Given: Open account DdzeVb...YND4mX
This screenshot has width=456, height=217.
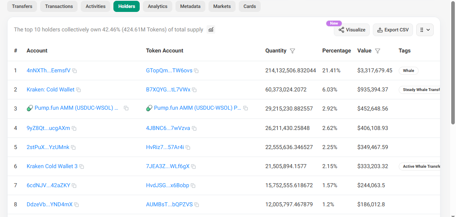Looking at the screenshot, I should (49, 204).
